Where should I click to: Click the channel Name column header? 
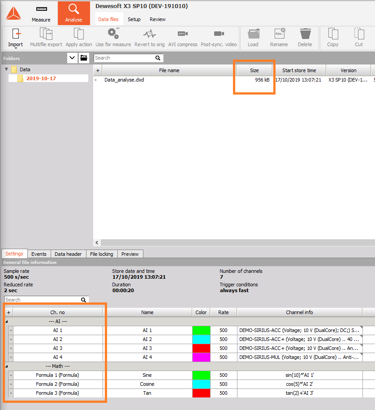147,312
